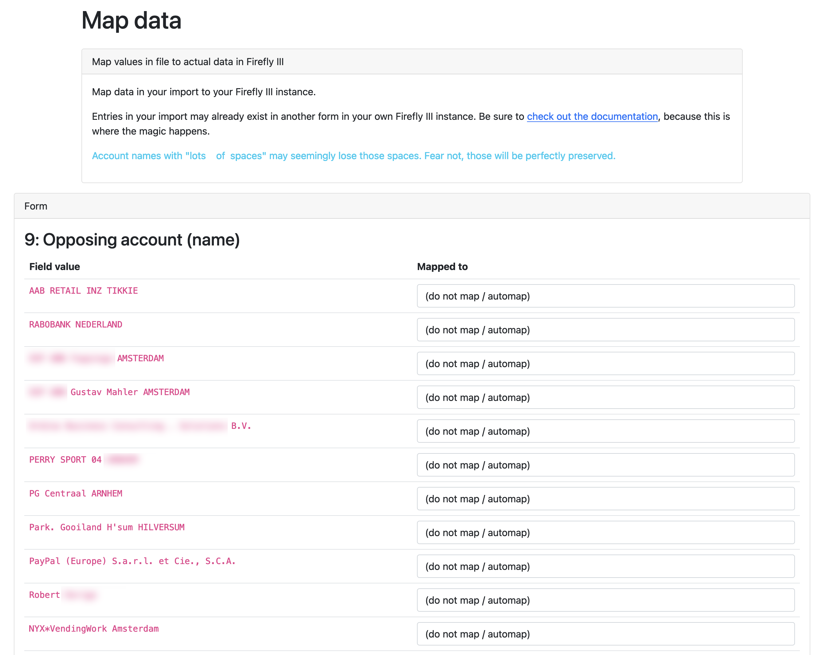Click the Form panel header
This screenshot has height=655, width=818.
point(36,206)
